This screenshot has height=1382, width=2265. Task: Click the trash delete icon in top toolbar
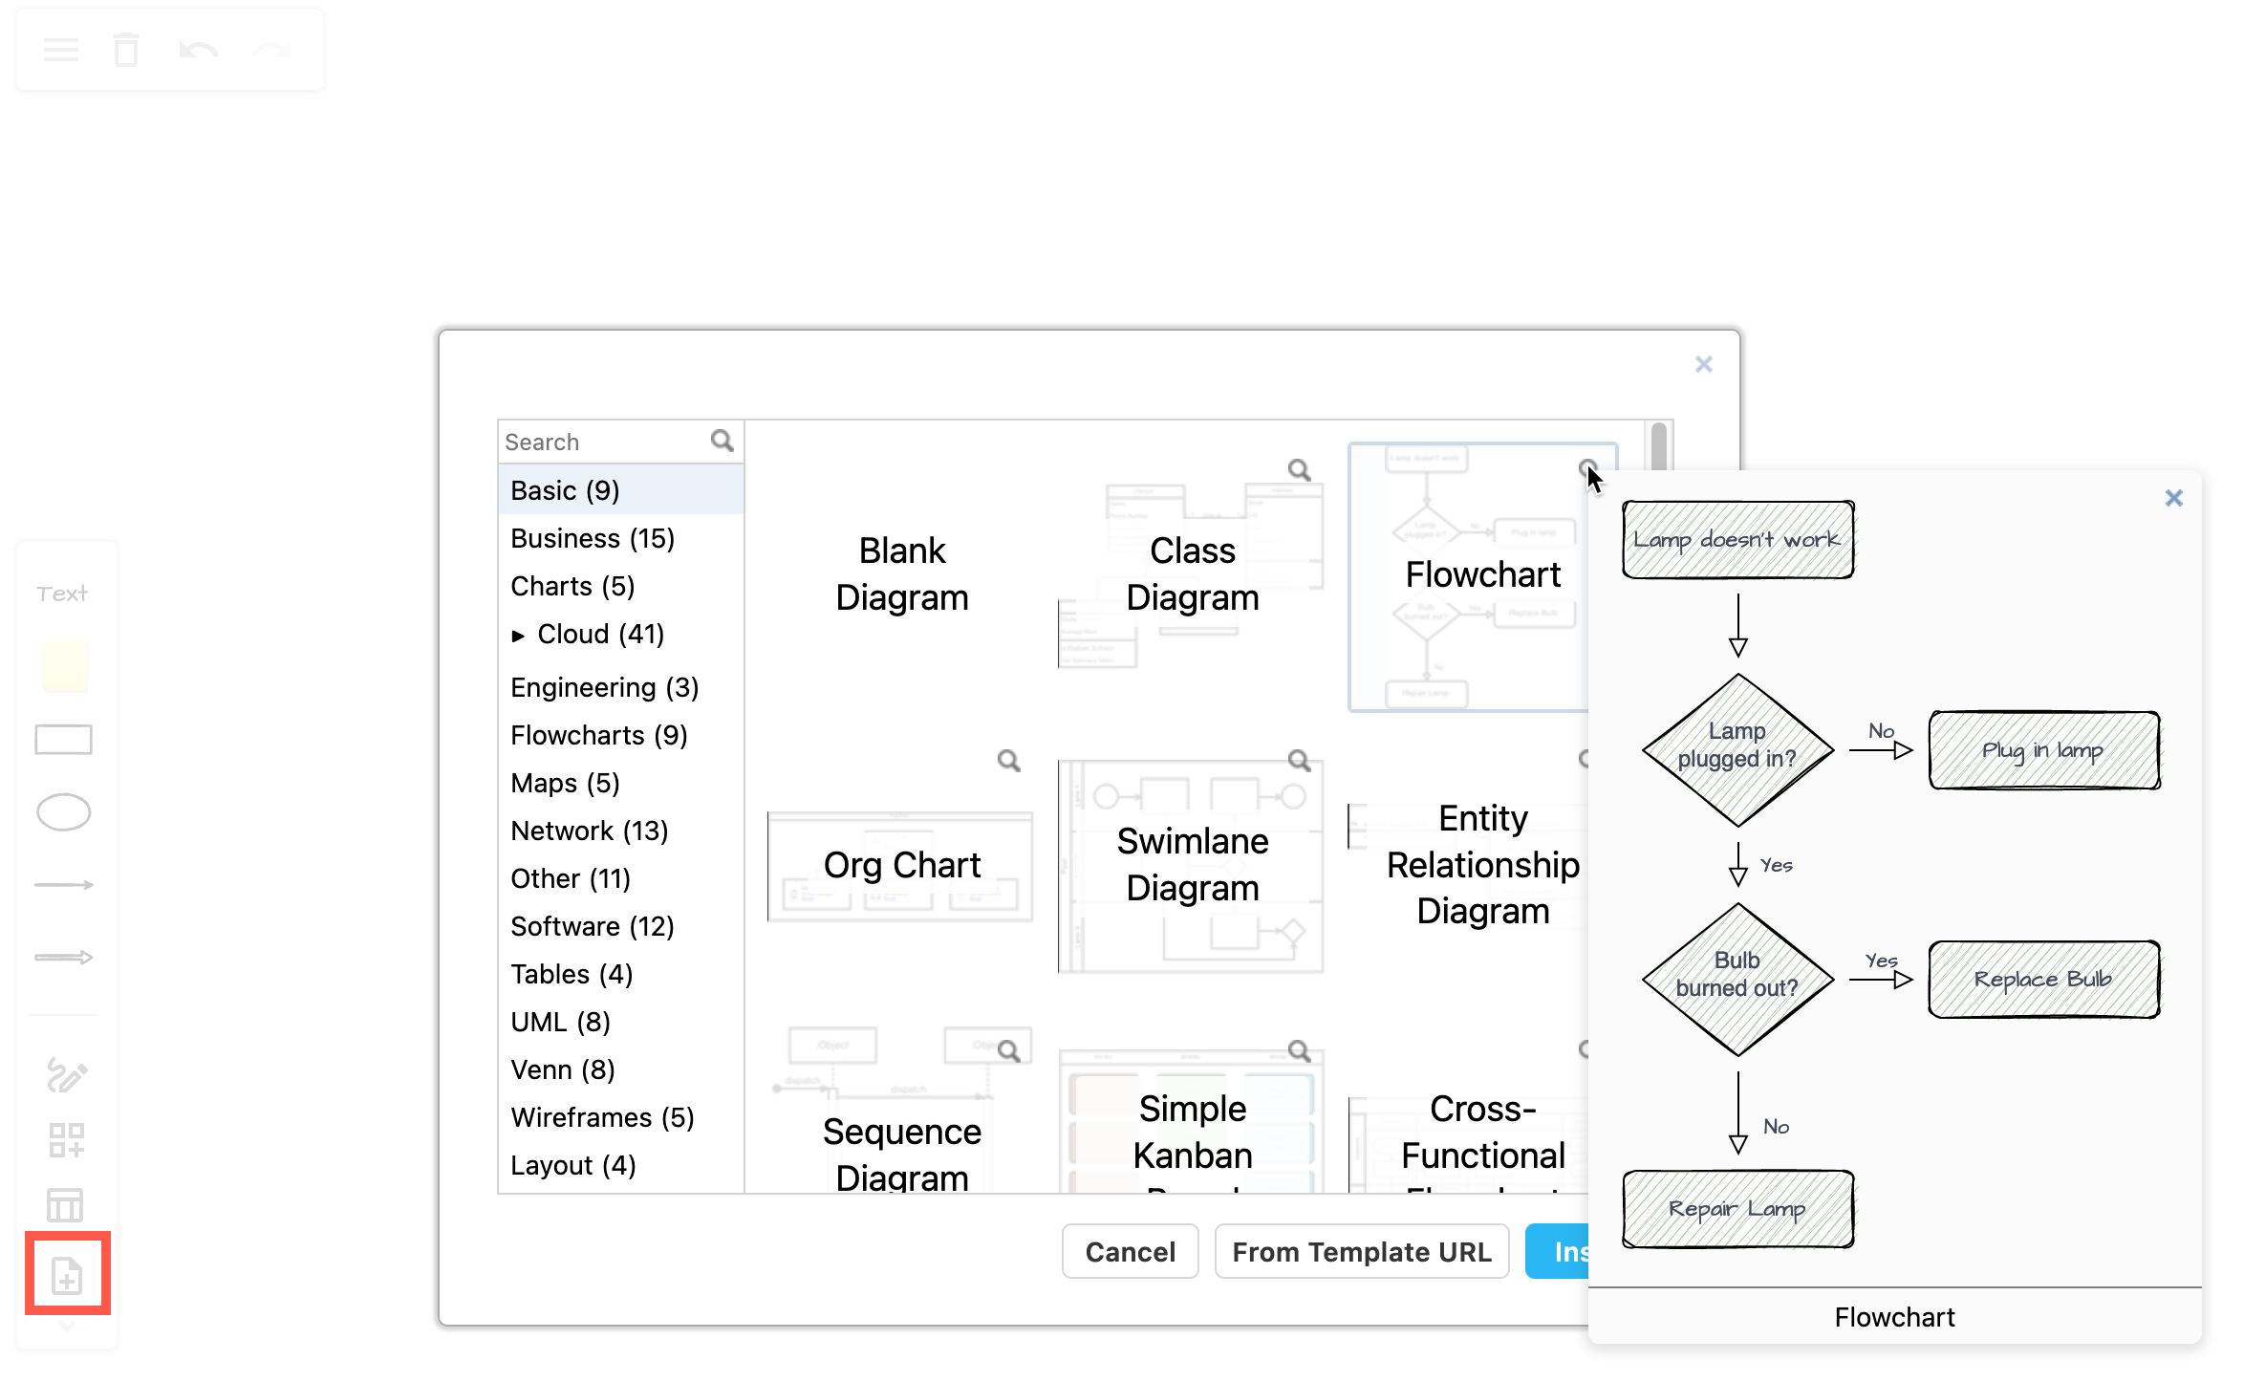(x=125, y=50)
